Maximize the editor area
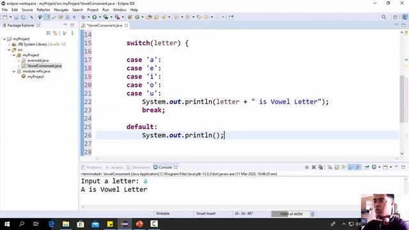The image size is (409, 230). [x=403, y=25]
